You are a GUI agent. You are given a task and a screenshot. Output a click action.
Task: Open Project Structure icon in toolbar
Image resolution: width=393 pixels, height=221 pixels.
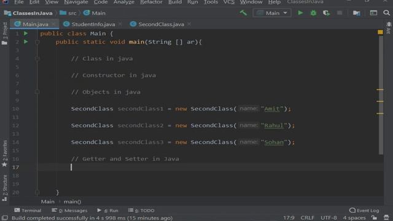click(x=356, y=13)
